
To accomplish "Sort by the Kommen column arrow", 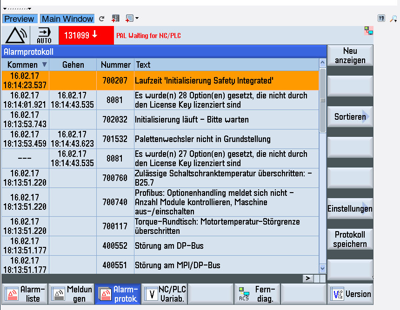I will pos(45,65).
